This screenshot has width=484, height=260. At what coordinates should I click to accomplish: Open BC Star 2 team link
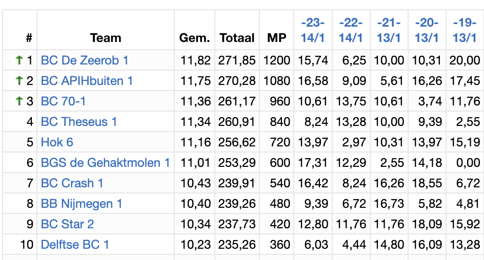(x=67, y=224)
